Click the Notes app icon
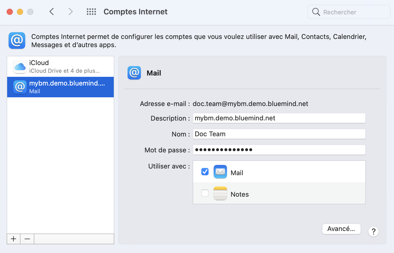 (220, 193)
